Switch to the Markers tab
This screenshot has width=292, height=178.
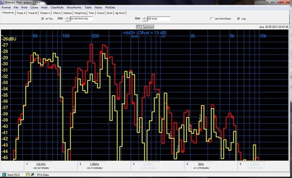[68, 13]
